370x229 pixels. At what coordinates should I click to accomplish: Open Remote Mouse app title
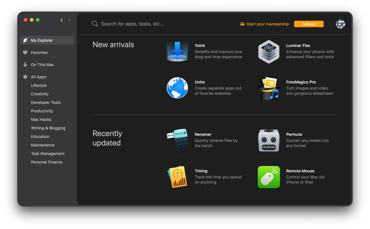click(x=300, y=171)
